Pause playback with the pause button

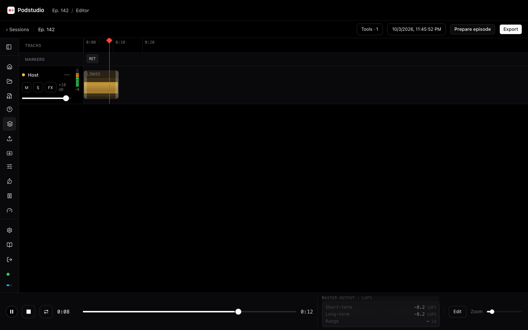coord(12,312)
